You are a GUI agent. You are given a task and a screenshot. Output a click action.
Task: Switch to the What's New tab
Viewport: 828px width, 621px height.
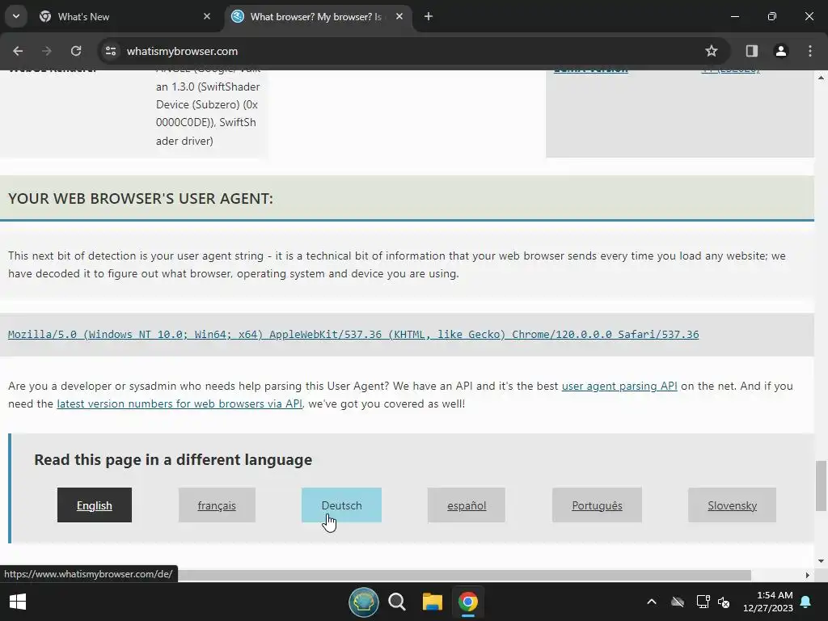pos(125,16)
